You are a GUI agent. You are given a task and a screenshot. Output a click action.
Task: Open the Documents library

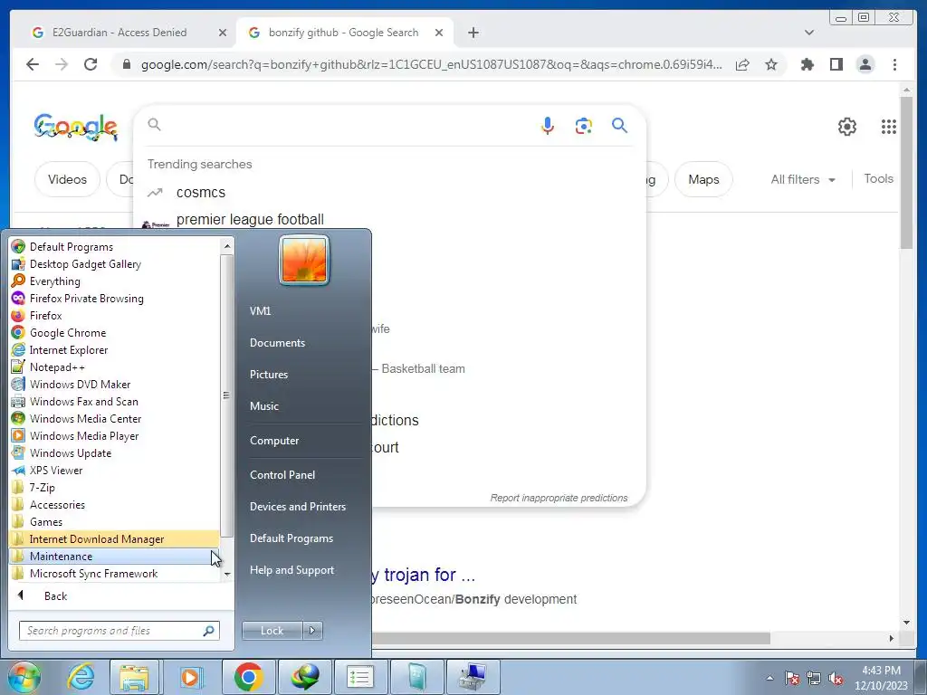point(277,343)
